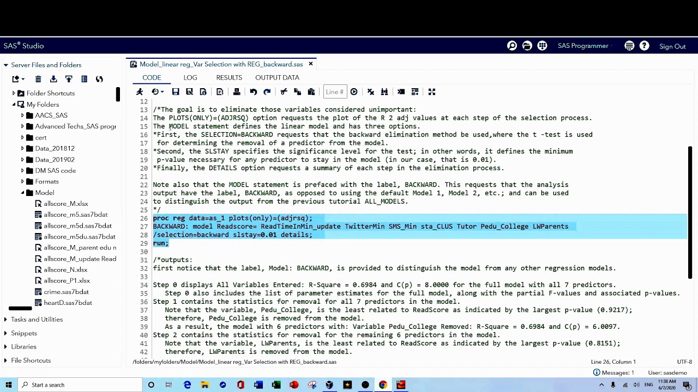The width and height of the screenshot is (698, 392).
Task: Click the Server Files panel scrollbar
Action: (118, 94)
